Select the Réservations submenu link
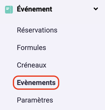 37,30
